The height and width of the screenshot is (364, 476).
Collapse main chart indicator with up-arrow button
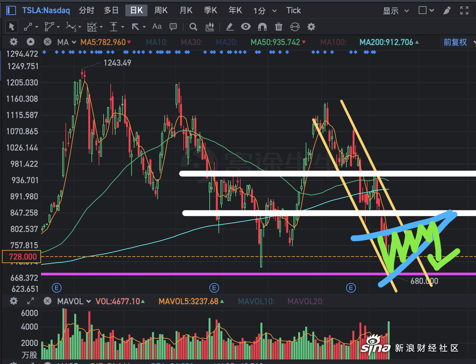pyautogui.click(x=31, y=42)
